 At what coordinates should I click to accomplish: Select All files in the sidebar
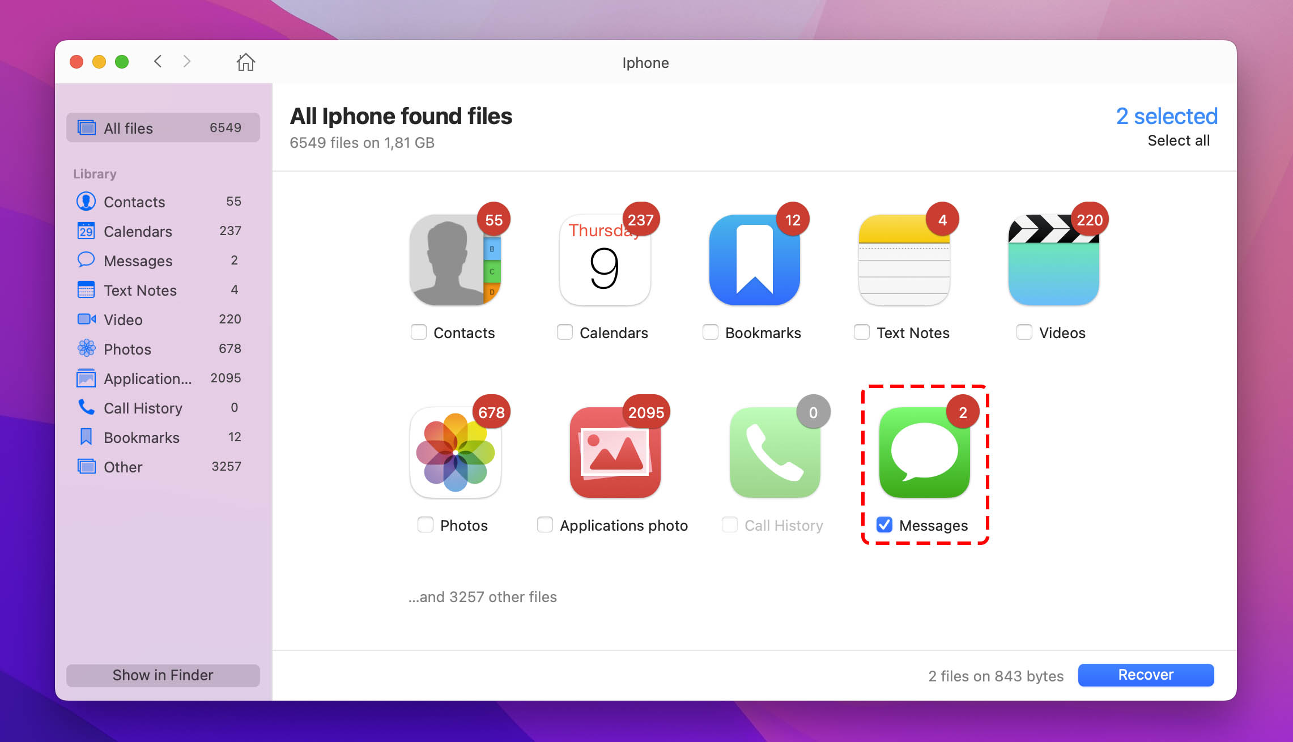[x=163, y=127]
